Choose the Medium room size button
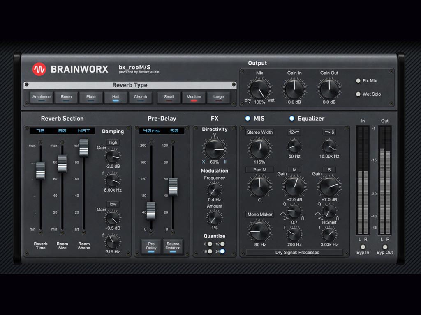 pyautogui.click(x=194, y=97)
